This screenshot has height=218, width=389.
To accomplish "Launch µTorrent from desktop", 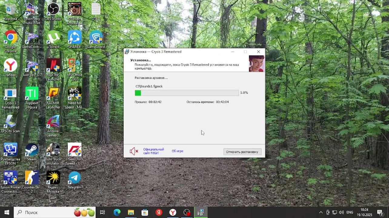I will (x=53, y=40).
